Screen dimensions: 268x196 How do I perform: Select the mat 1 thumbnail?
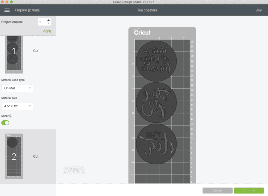[x=14, y=54]
